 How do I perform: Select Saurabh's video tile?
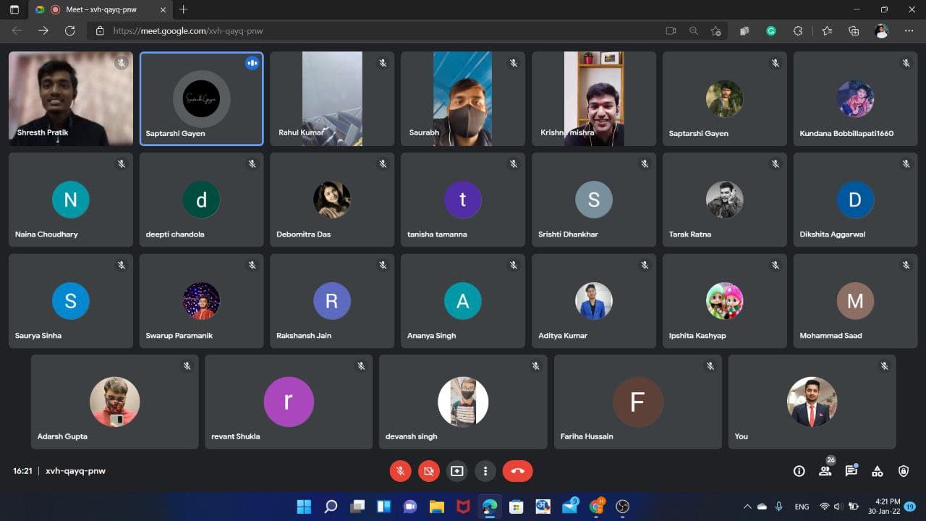point(463,98)
